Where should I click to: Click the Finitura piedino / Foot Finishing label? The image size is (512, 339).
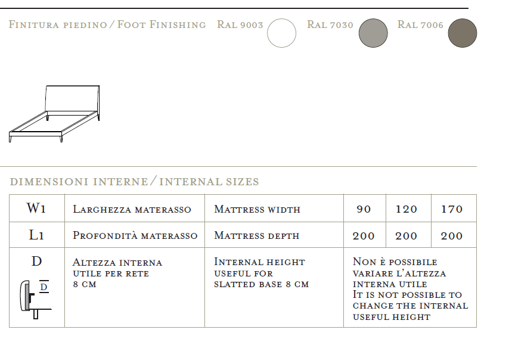point(107,24)
